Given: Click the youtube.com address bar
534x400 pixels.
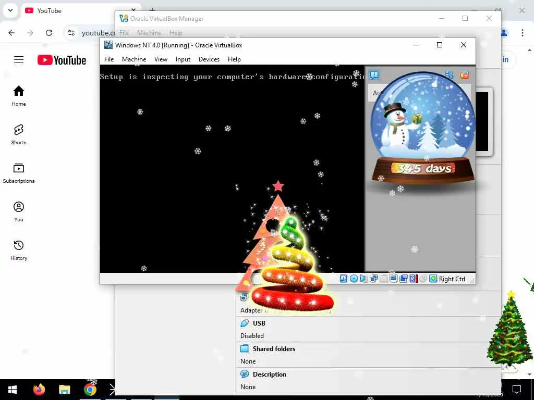Looking at the screenshot, I should [98, 33].
